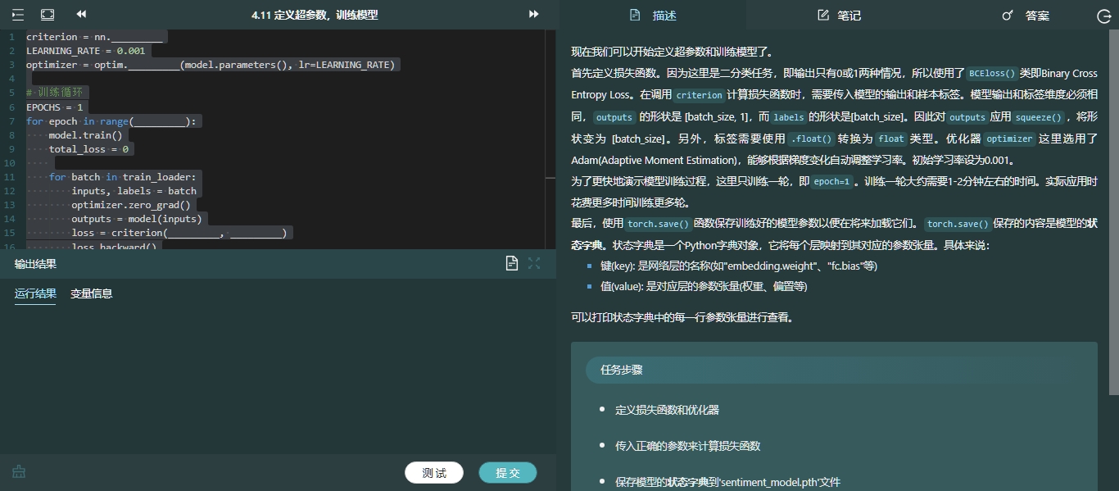Toggle fullscreen code editor icon
The width and height of the screenshot is (1119, 491).
click(x=48, y=15)
